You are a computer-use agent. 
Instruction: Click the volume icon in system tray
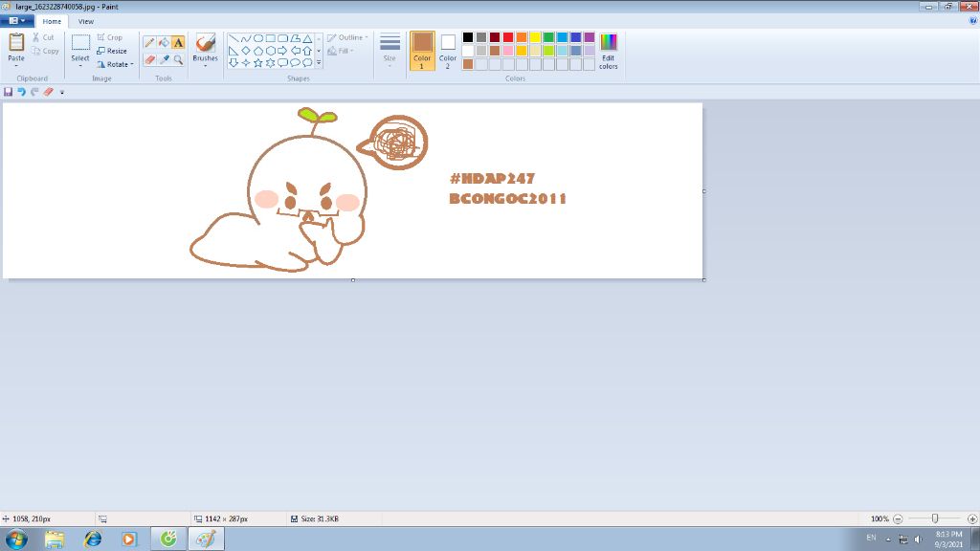click(918, 540)
